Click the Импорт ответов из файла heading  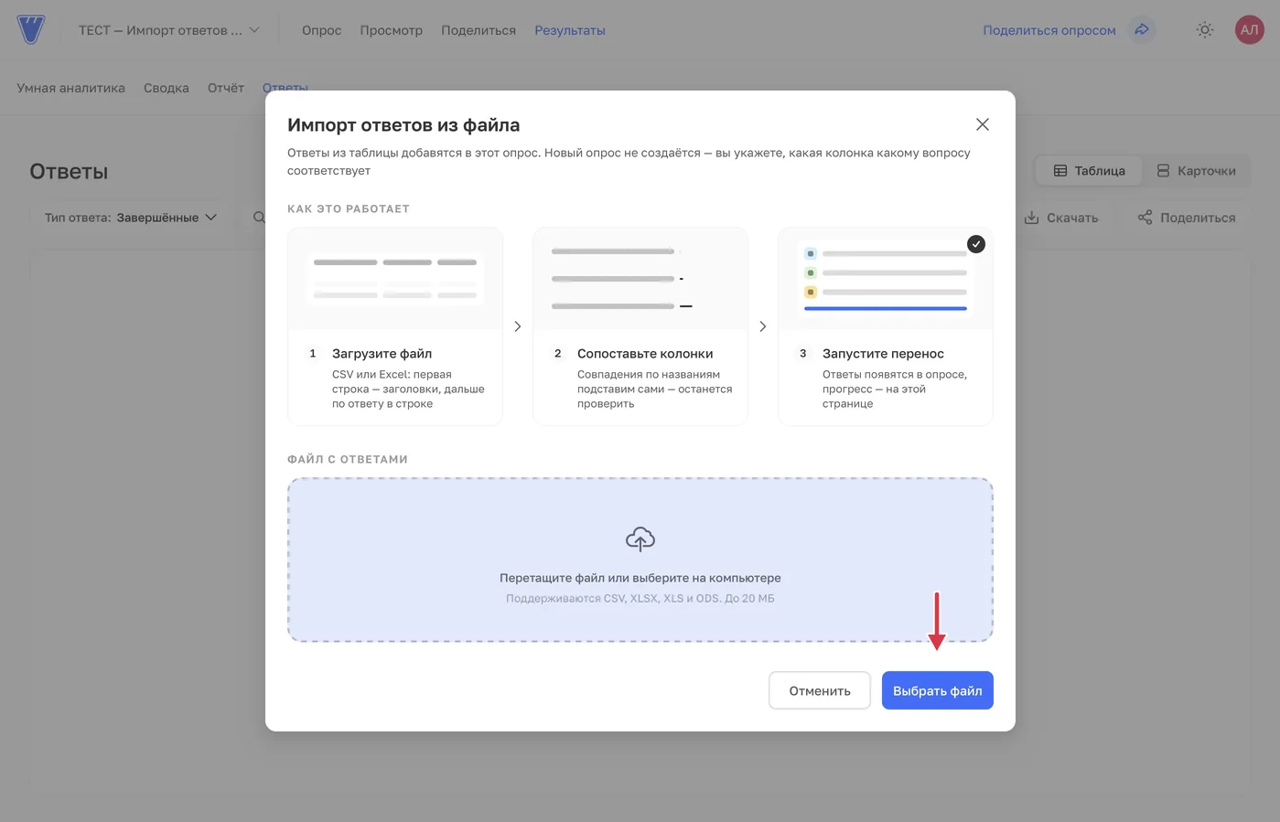pyautogui.click(x=403, y=125)
